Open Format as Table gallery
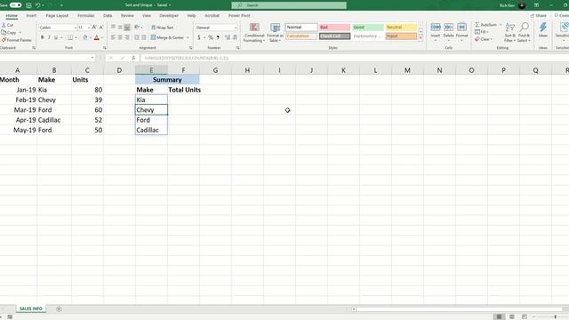The image size is (569, 320). pyautogui.click(x=275, y=33)
